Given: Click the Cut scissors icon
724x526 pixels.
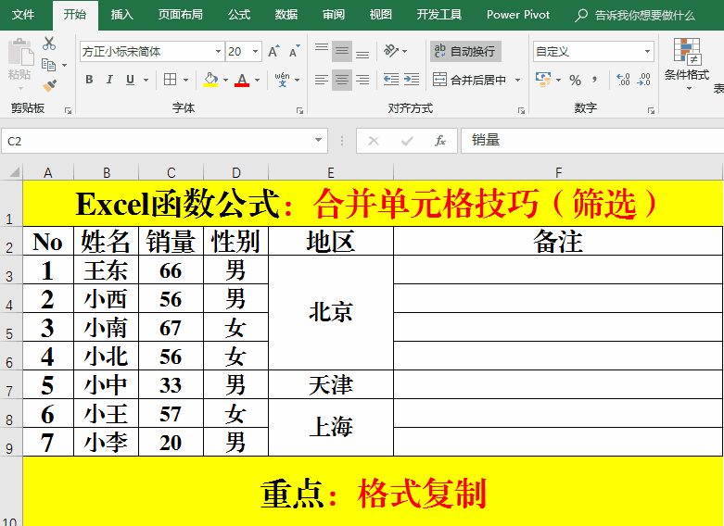Looking at the screenshot, I should (49, 44).
